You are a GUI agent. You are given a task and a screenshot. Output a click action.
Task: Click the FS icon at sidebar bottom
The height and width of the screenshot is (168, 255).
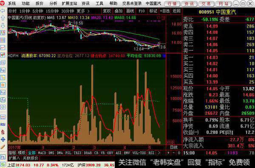pos(3,157)
